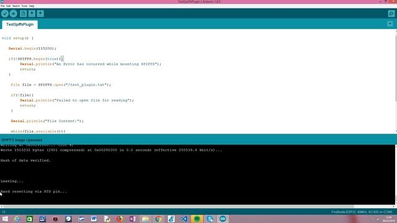This screenshot has height=223, width=397.
Task: Switch to Arduino IDE taskbar icon
Action: [x=223, y=219]
